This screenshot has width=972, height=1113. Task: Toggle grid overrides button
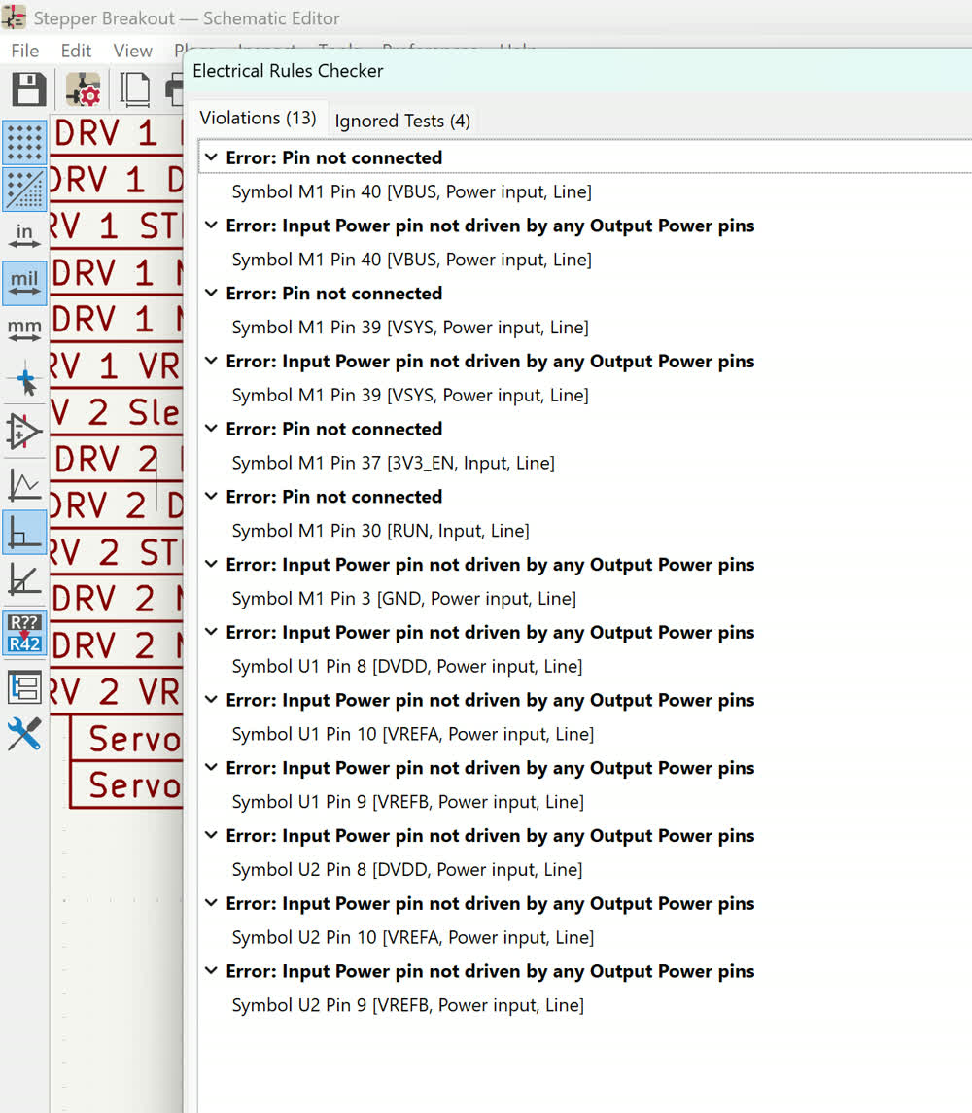click(24, 190)
